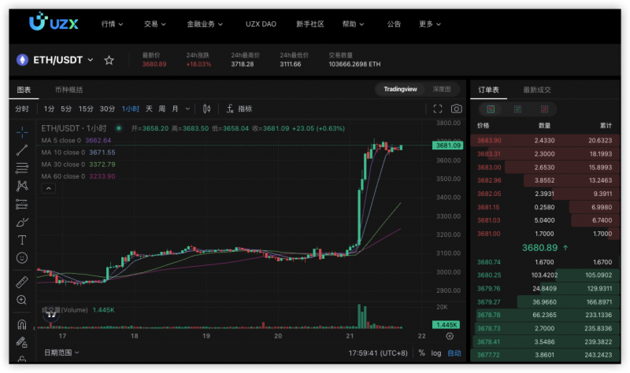Select the trend line drawing tool
This screenshot has width=630, height=373.
pos(22,150)
